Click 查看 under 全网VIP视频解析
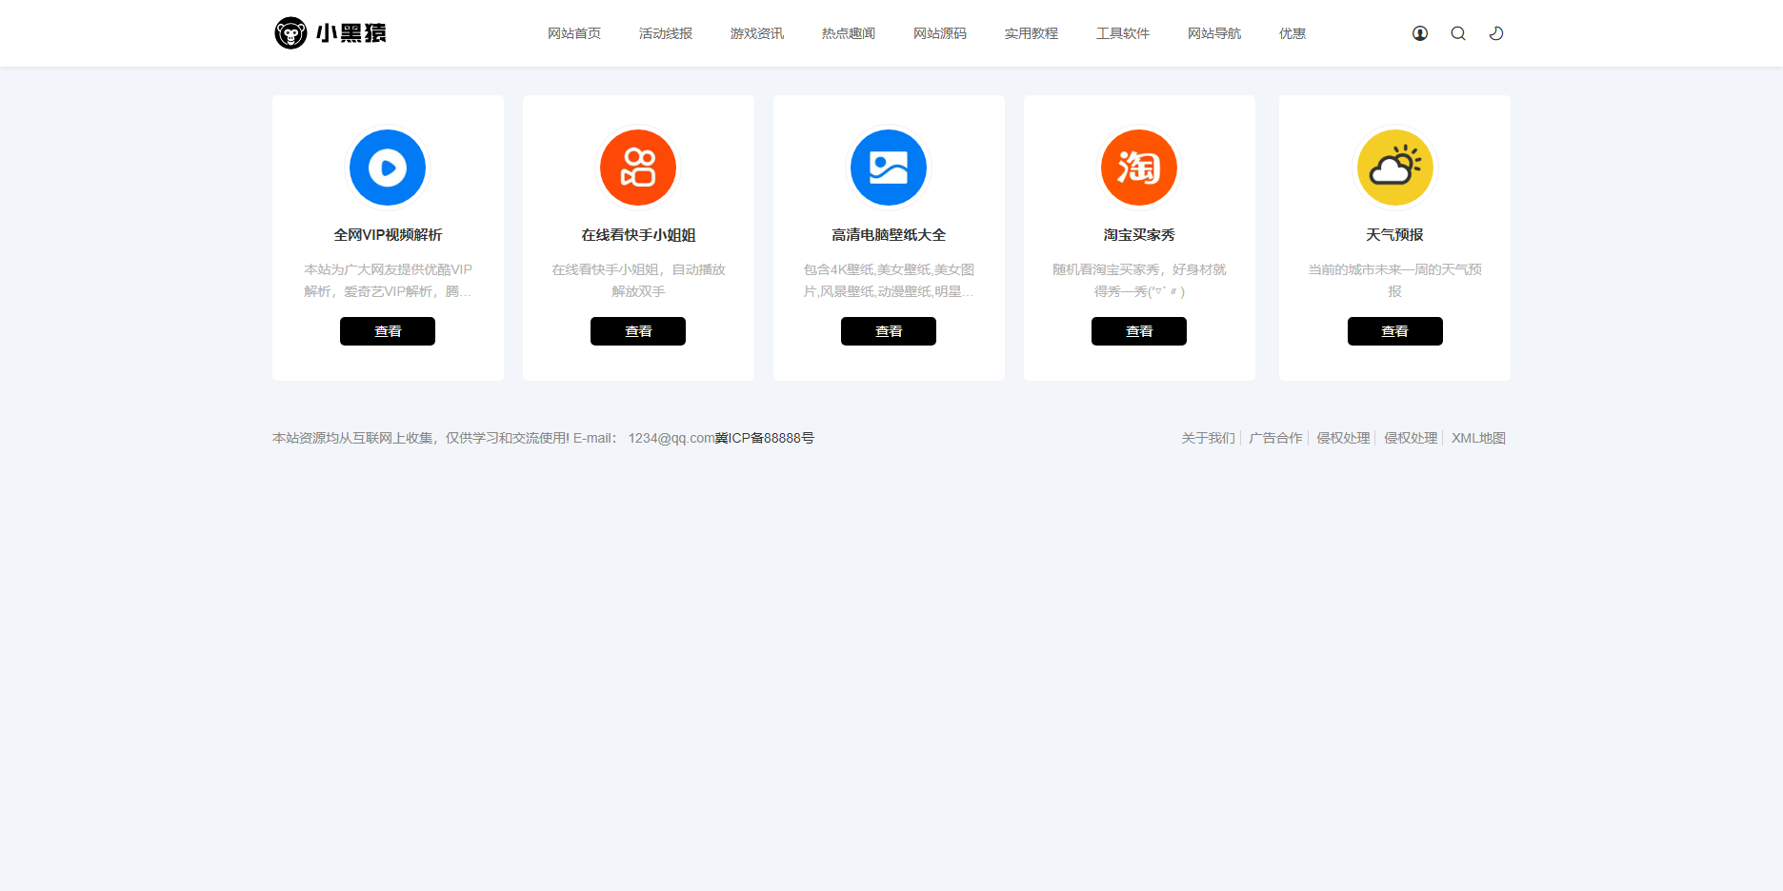Screen dimensions: 1783x891 pyautogui.click(x=387, y=330)
